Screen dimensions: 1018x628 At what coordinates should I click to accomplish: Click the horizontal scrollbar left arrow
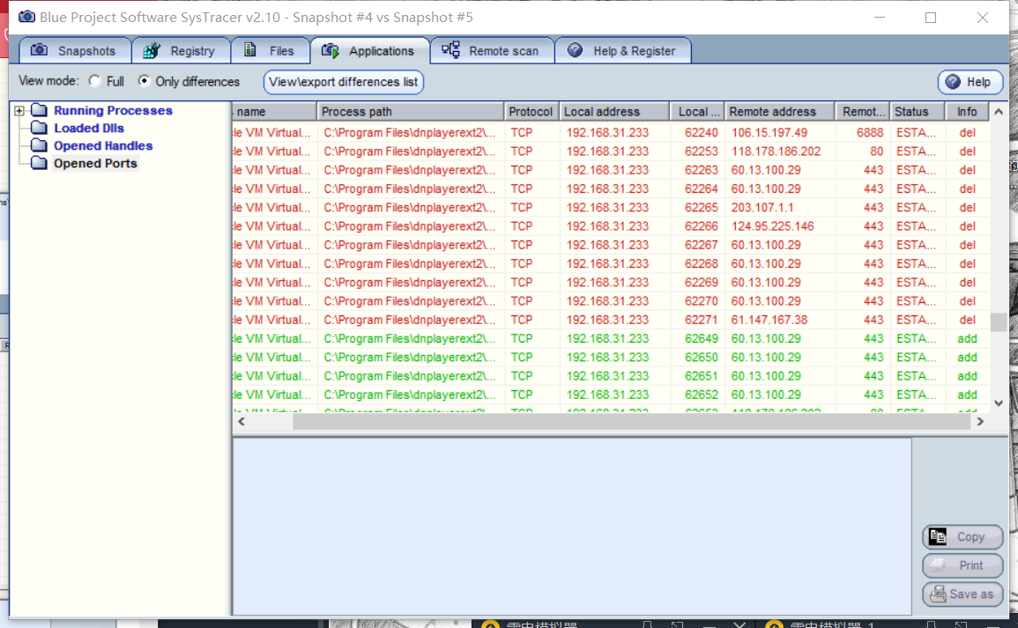click(241, 421)
